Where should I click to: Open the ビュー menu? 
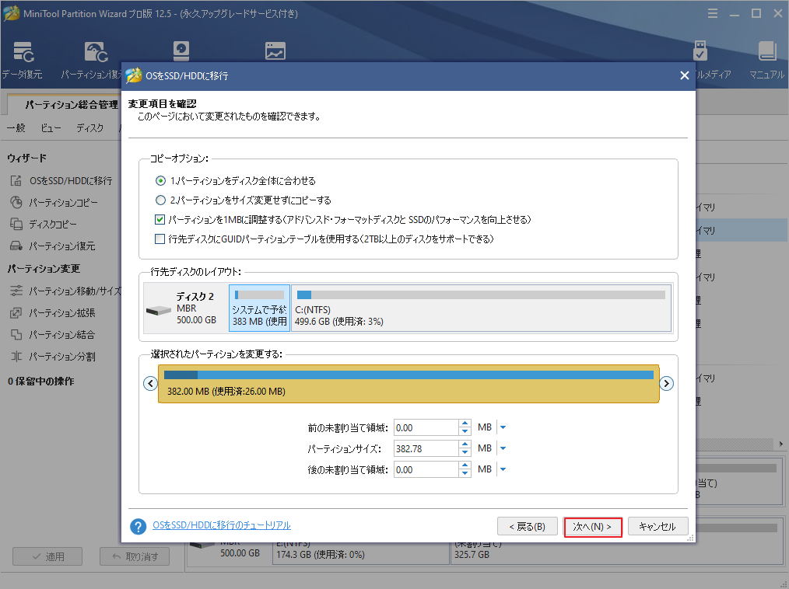(x=51, y=127)
